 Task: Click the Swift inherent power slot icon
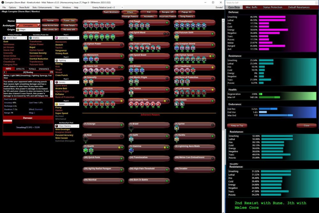[131, 139]
